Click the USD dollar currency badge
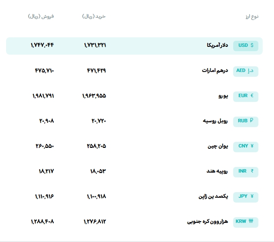This screenshot has width=274, height=242. (246, 46)
